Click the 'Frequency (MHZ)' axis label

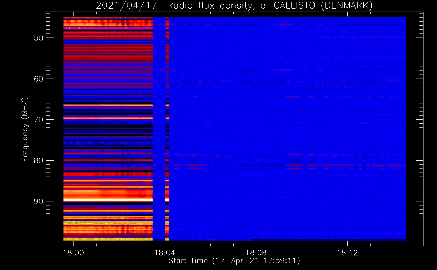(25, 130)
